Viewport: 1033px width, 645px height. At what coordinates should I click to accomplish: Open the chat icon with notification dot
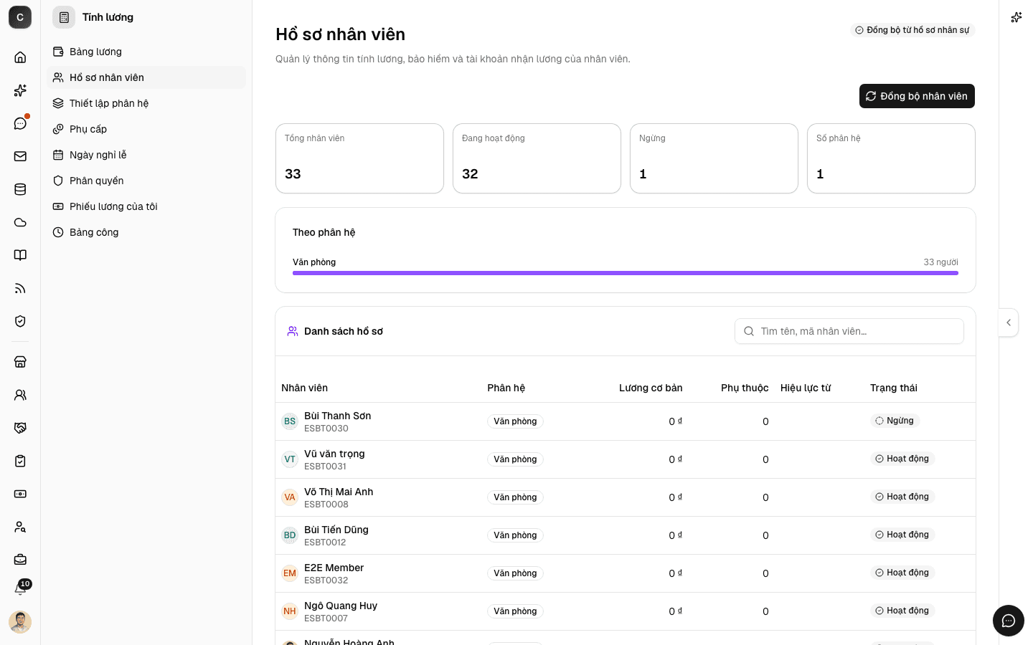point(20,123)
